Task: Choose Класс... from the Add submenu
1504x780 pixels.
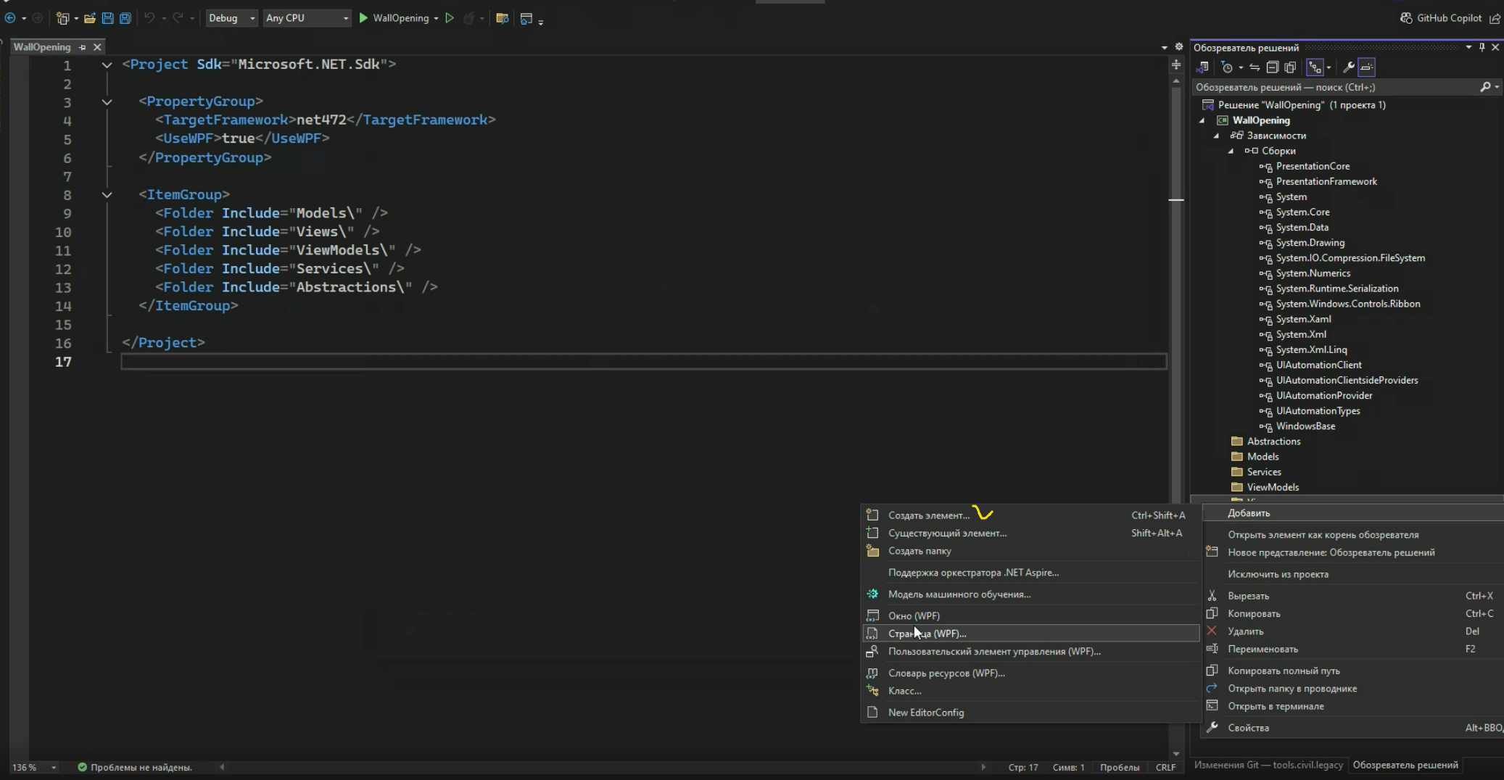Action: (x=1030, y=691)
